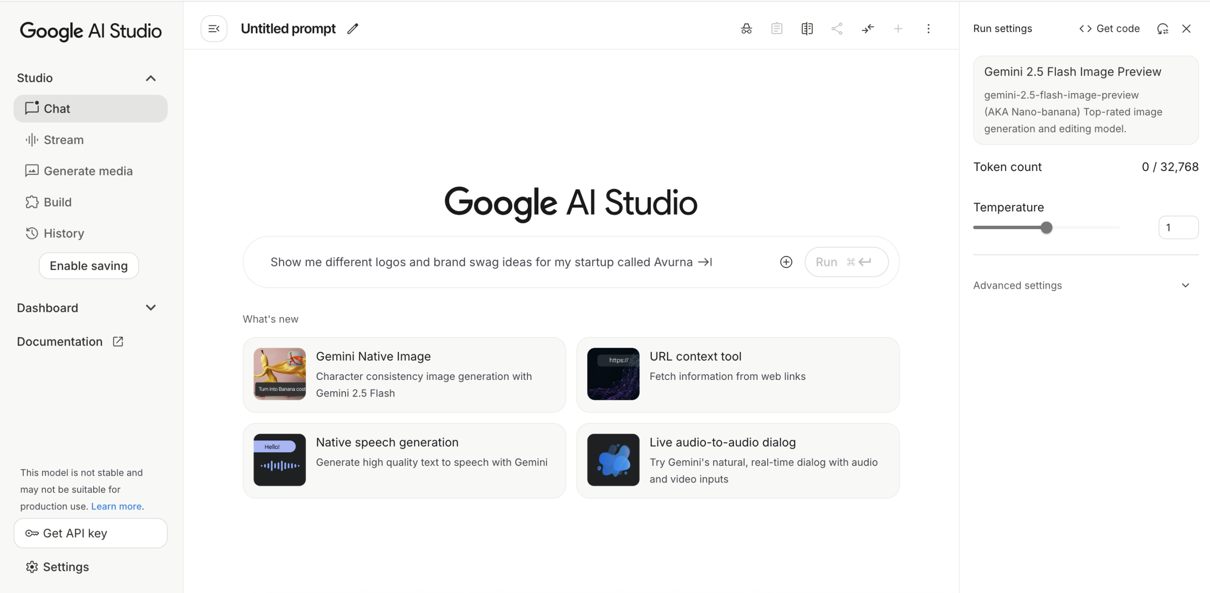Click the Documentation external-link icon

tap(118, 342)
